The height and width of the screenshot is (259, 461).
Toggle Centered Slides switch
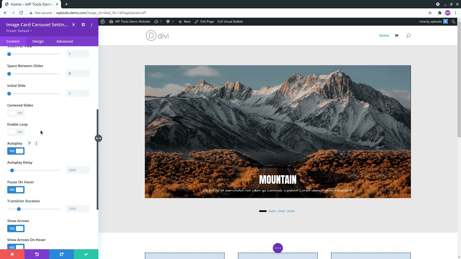click(x=16, y=113)
